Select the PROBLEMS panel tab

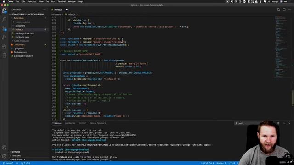[x=70, y=123]
